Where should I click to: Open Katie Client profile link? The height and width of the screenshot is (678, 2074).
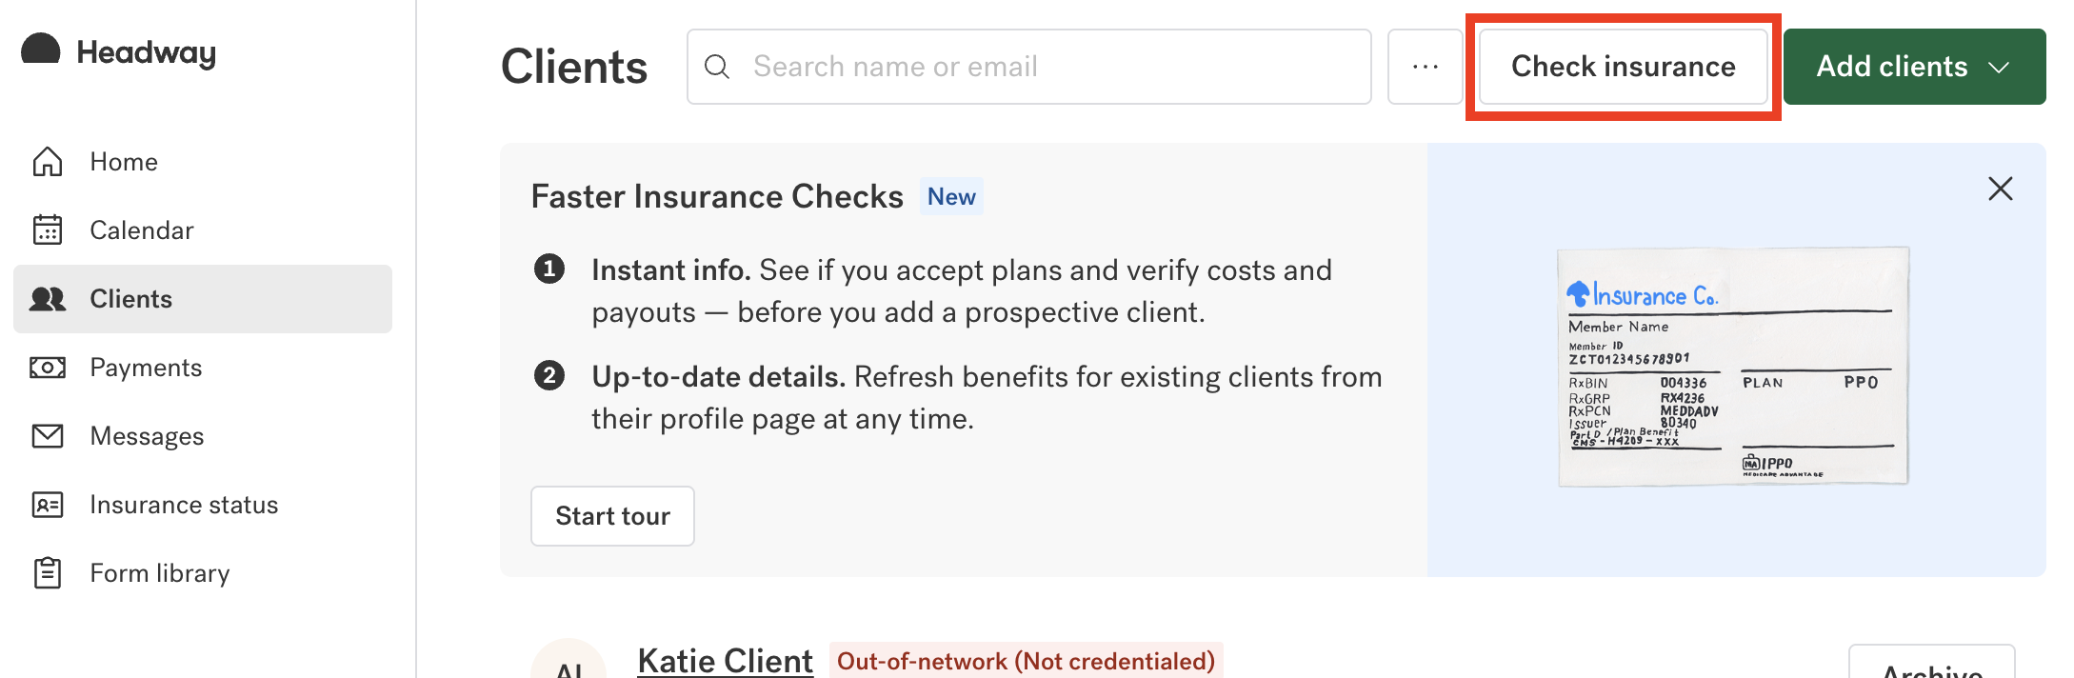click(725, 661)
